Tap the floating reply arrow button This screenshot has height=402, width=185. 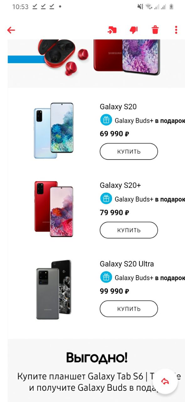(165, 381)
